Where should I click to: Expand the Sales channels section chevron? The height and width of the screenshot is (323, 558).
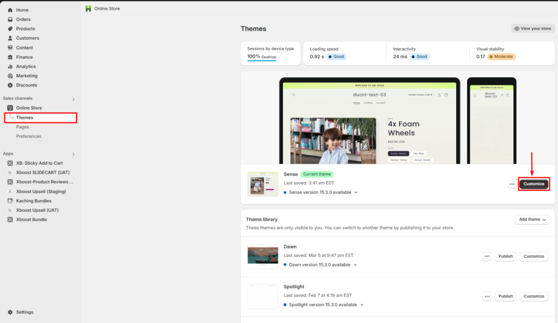point(74,99)
